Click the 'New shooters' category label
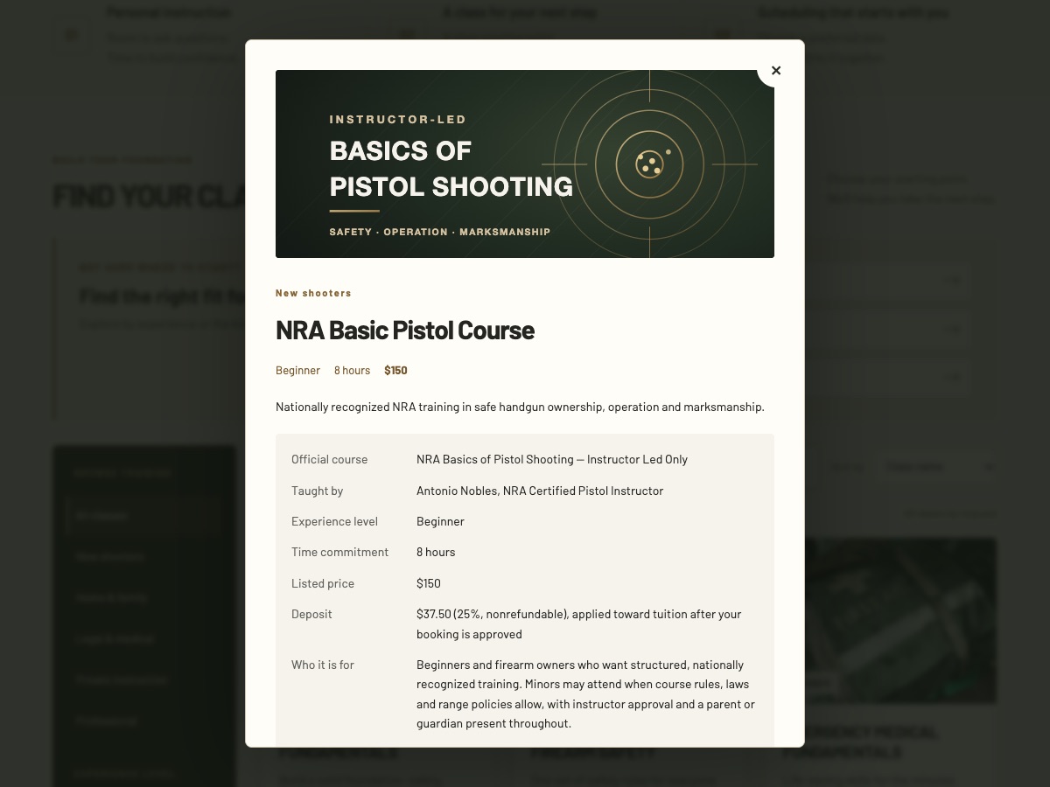Viewport: 1050px width, 787px height. tap(313, 293)
